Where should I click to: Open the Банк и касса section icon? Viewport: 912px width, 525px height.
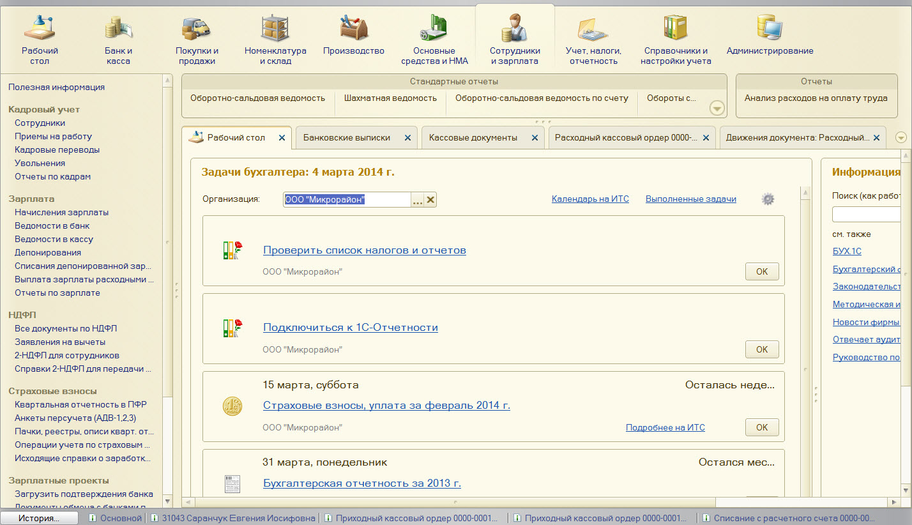118,29
